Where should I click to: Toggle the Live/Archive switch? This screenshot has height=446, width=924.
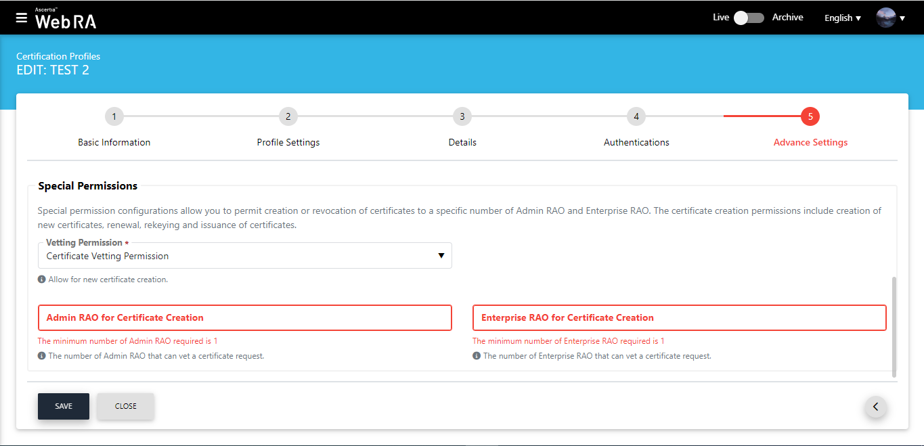click(x=749, y=18)
